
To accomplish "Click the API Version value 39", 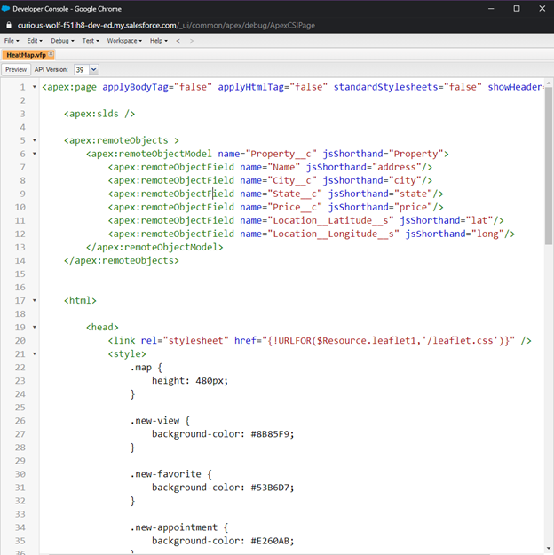I will [81, 70].
